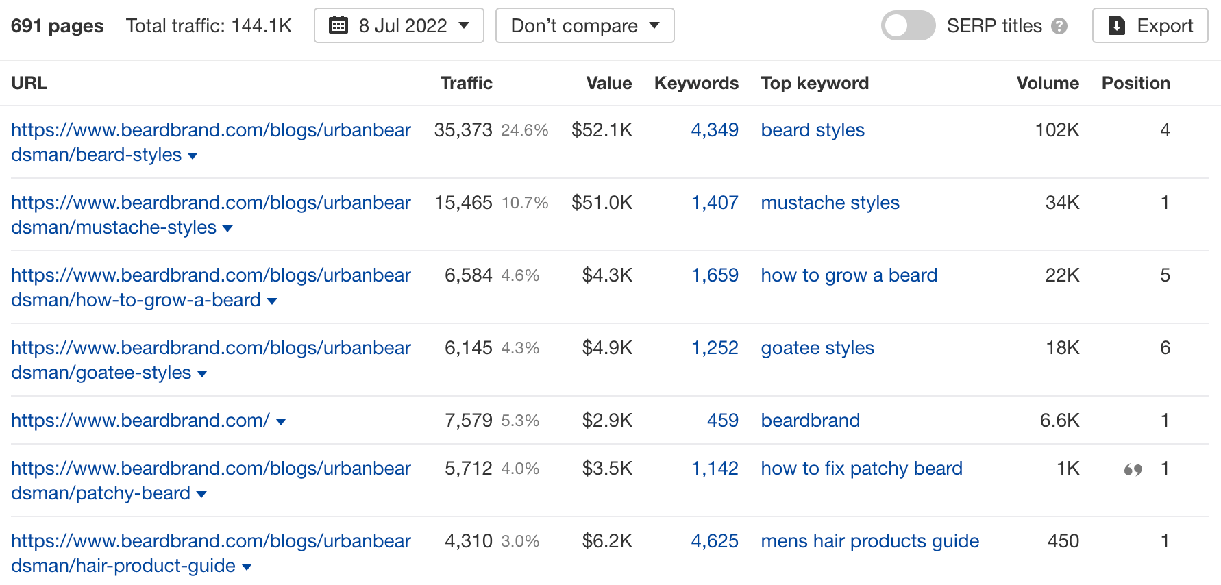Screen dimensions: 1221x585
Task: Expand the caret next to goatee-styles URL
Action: pos(202,374)
